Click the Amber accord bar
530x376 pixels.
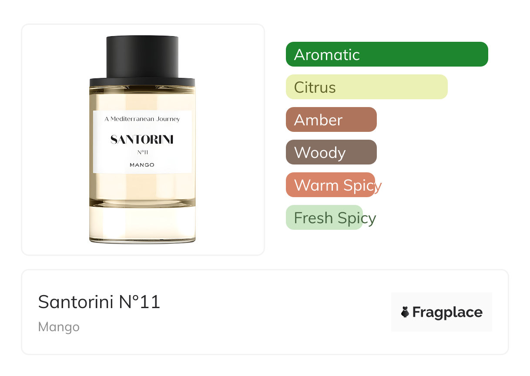331,120
